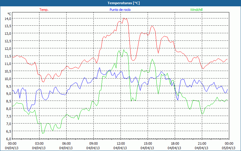
Task: Click the green Windchill legend label
Action: [196, 10]
